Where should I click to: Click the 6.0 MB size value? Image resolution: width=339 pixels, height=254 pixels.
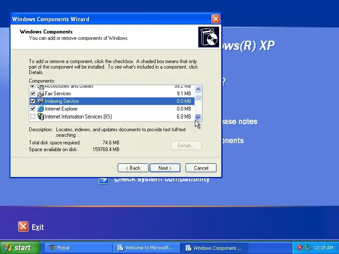[184, 117]
